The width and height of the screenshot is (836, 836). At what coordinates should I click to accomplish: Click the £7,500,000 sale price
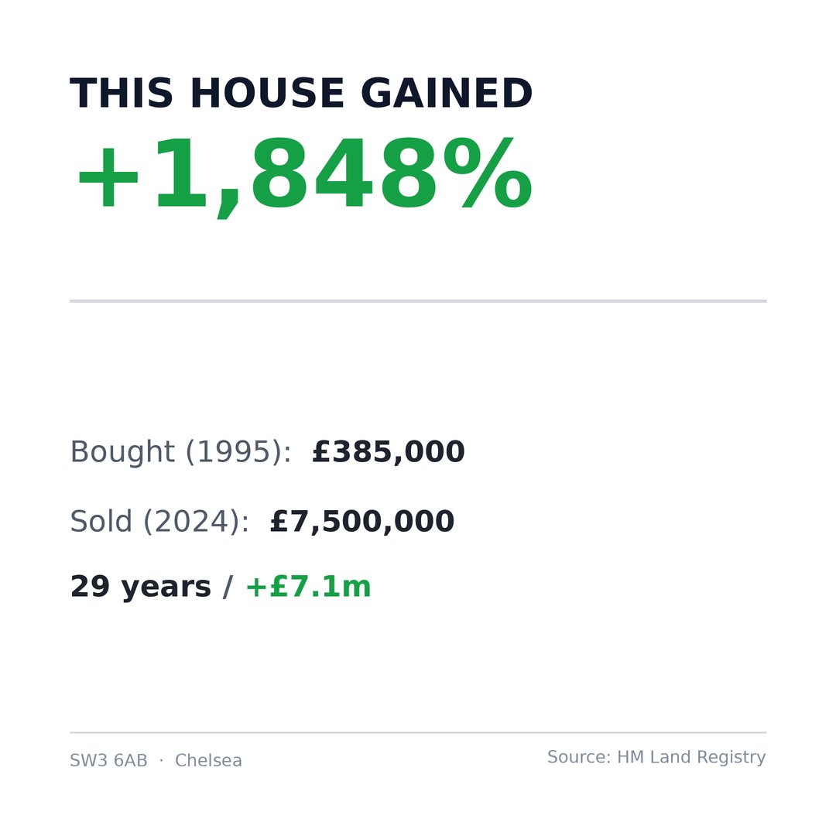click(x=362, y=522)
